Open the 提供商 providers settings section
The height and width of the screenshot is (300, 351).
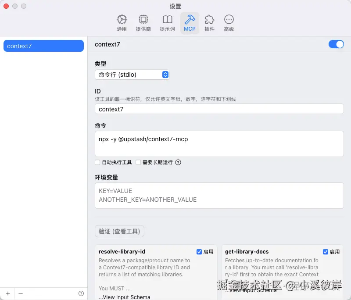tap(143, 22)
